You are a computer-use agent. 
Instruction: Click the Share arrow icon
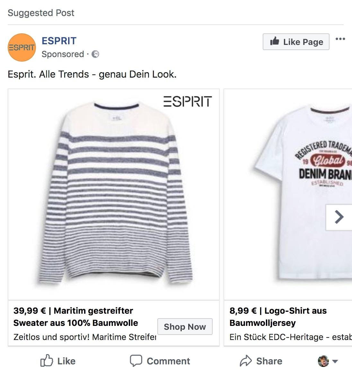[x=246, y=361]
